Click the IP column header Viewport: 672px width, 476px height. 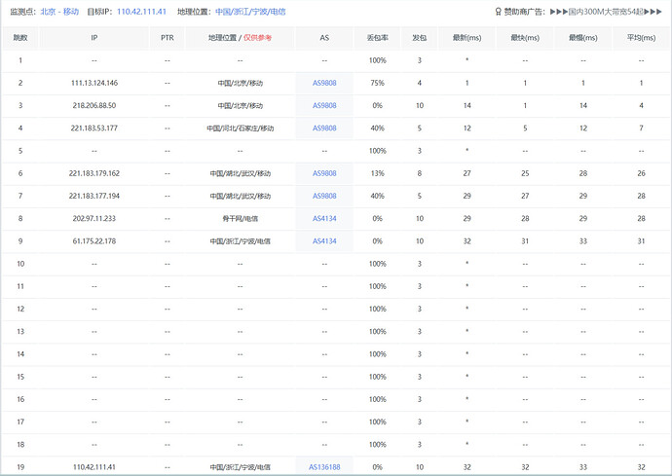click(x=94, y=38)
